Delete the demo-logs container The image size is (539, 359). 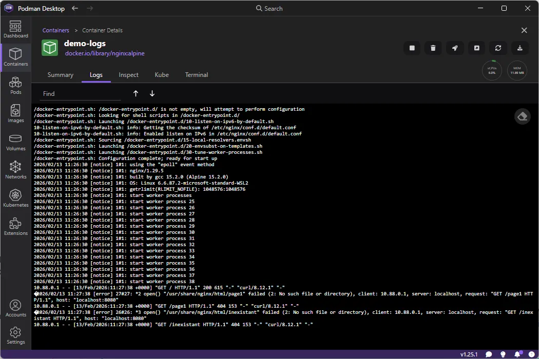pos(433,48)
